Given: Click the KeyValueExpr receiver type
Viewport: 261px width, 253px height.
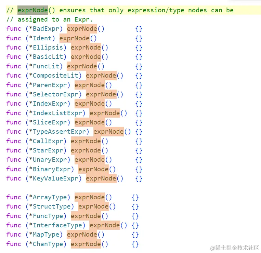Looking at the screenshot, I should coord(55,178).
